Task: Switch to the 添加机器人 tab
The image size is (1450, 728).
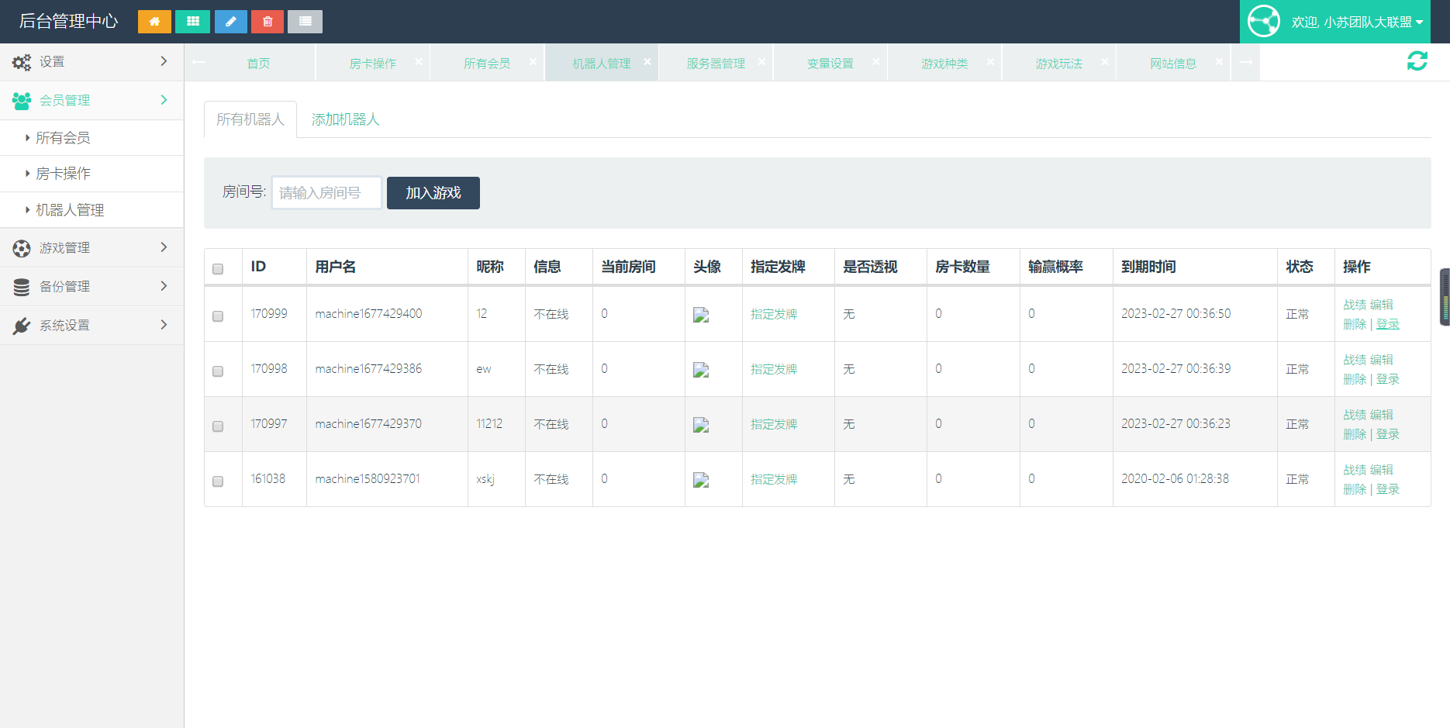Action: point(345,119)
